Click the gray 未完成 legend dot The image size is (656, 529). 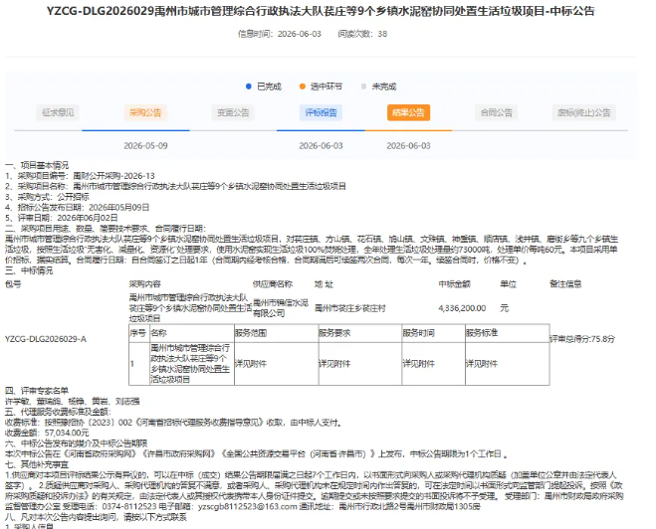(363, 87)
